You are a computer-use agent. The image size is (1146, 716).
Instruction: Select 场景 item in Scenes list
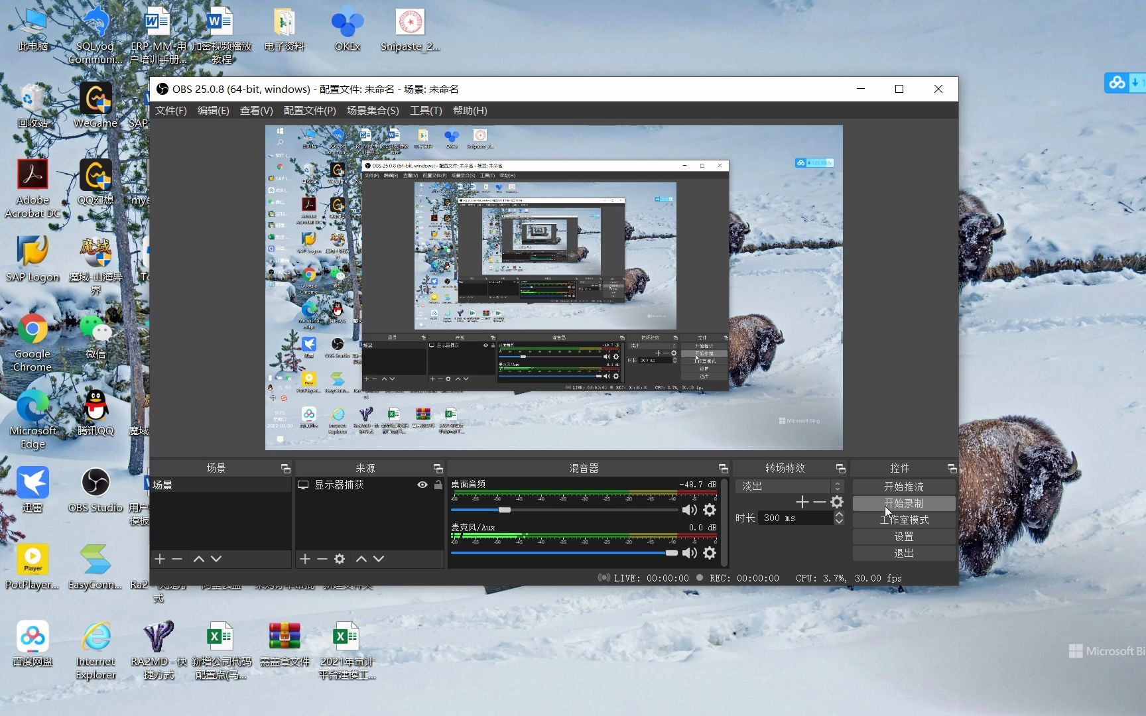220,485
